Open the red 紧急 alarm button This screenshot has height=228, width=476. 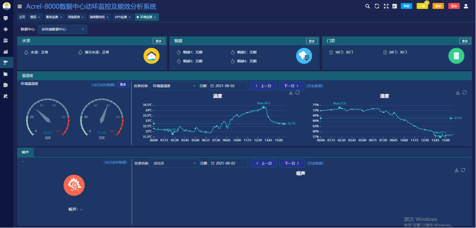coord(454,6)
